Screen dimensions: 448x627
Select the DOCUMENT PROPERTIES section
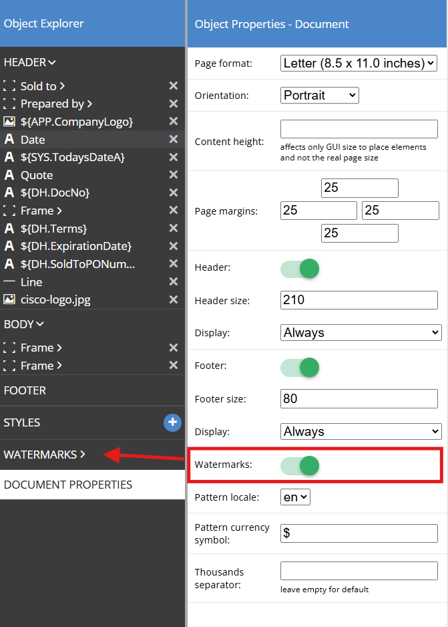tap(68, 485)
